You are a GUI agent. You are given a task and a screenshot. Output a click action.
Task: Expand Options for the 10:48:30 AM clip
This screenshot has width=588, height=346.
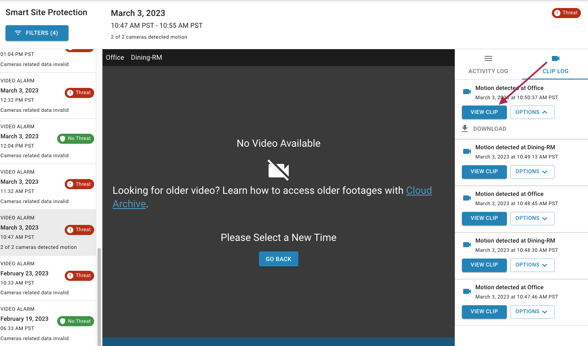click(532, 265)
